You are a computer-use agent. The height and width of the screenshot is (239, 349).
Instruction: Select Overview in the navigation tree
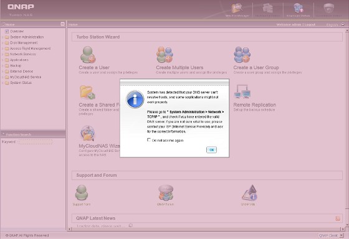17,31
